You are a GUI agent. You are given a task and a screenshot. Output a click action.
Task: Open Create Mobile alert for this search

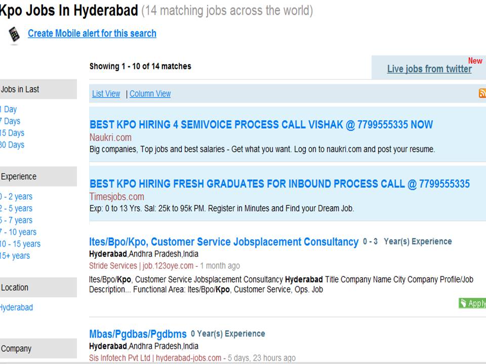pyautogui.click(x=92, y=33)
